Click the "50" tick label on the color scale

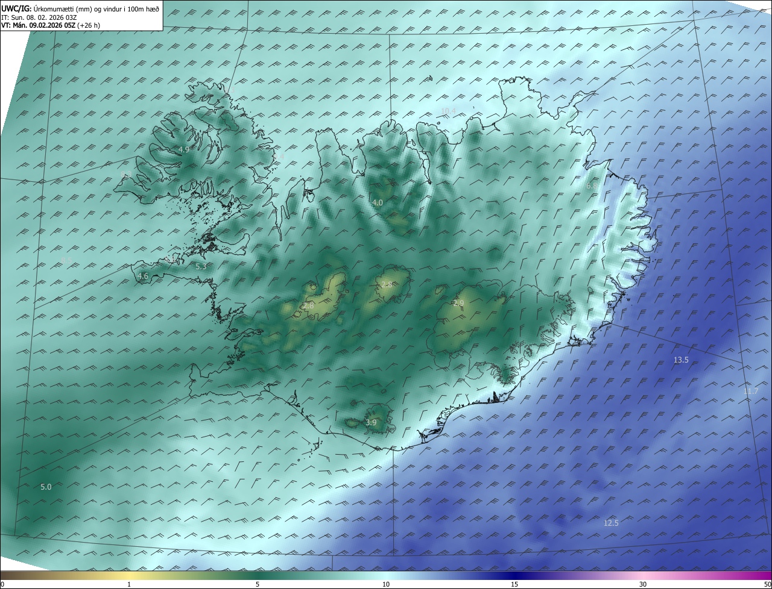click(x=767, y=584)
